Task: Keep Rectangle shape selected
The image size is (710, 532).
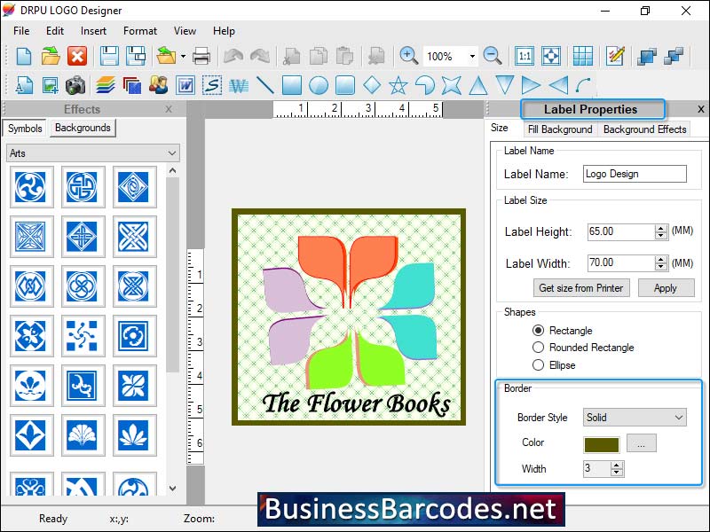Action: 539,330
